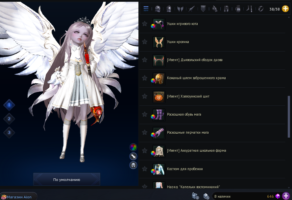Screen dimensions: 292x200
Task: Select the devil headband item icon
Action: (x=159, y=60)
